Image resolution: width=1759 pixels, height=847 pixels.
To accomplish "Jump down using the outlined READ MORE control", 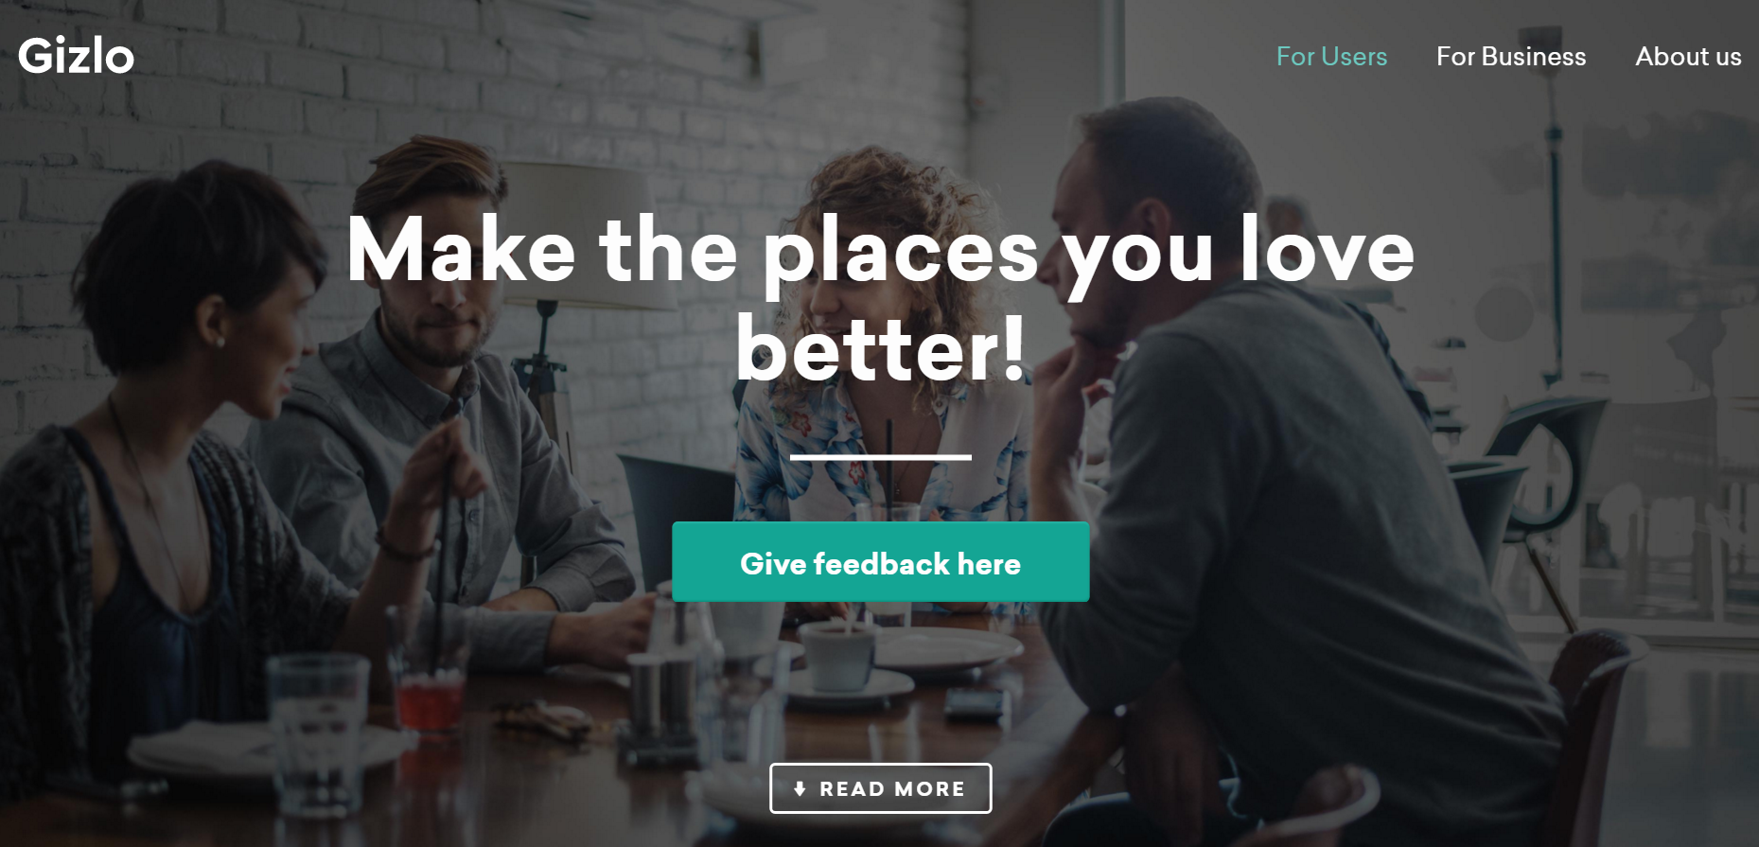I will coord(880,788).
